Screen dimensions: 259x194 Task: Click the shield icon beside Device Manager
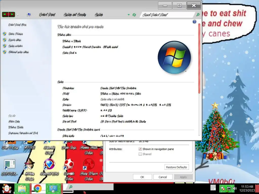(x=5, y=34)
